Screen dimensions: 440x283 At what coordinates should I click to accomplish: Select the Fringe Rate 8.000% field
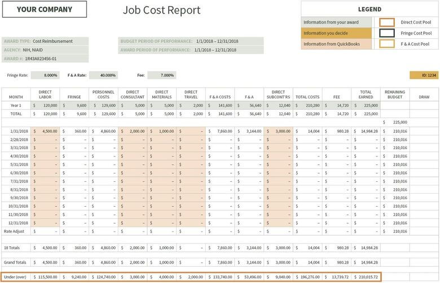tap(45, 75)
